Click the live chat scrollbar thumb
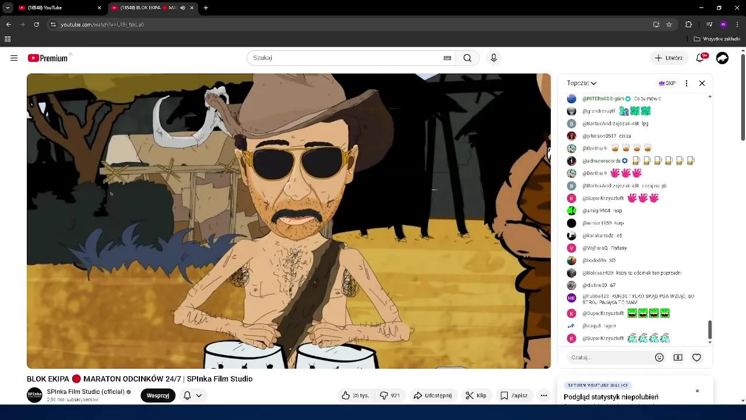The height and width of the screenshot is (420, 746). tap(709, 329)
